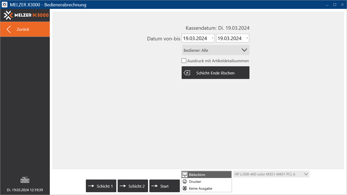Enable Ausdruck mit Artikeldetailsummen checkbox
Screen dimensions: 347x195
tap(184, 61)
